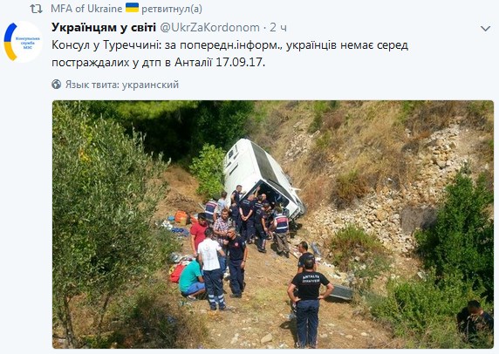Click the date 17.09.17 in the tweet
This screenshot has height=354, width=499.
240,62
